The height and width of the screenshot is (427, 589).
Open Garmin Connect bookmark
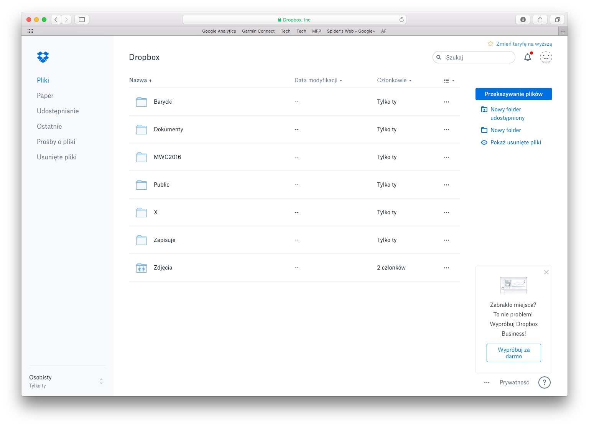click(258, 31)
